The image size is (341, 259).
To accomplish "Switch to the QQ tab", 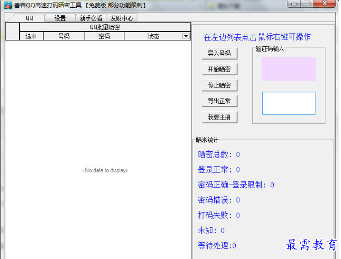I will click(29, 18).
